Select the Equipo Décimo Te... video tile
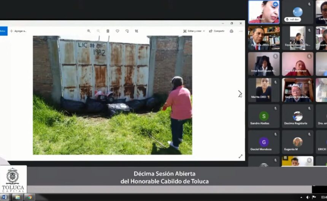The image size is (327, 201). (x=298, y=38)
